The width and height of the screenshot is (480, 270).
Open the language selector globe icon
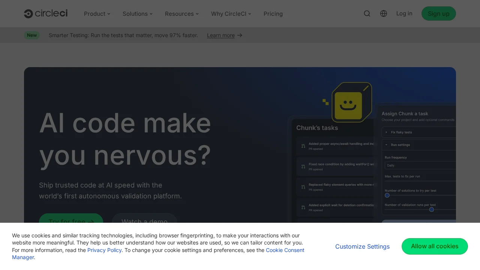coord(383,13)
